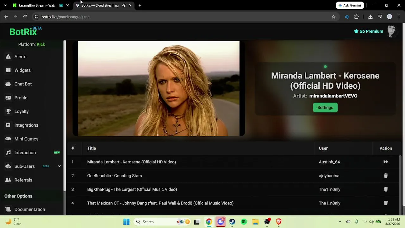Click the User column header

click(x=323, y=148)
